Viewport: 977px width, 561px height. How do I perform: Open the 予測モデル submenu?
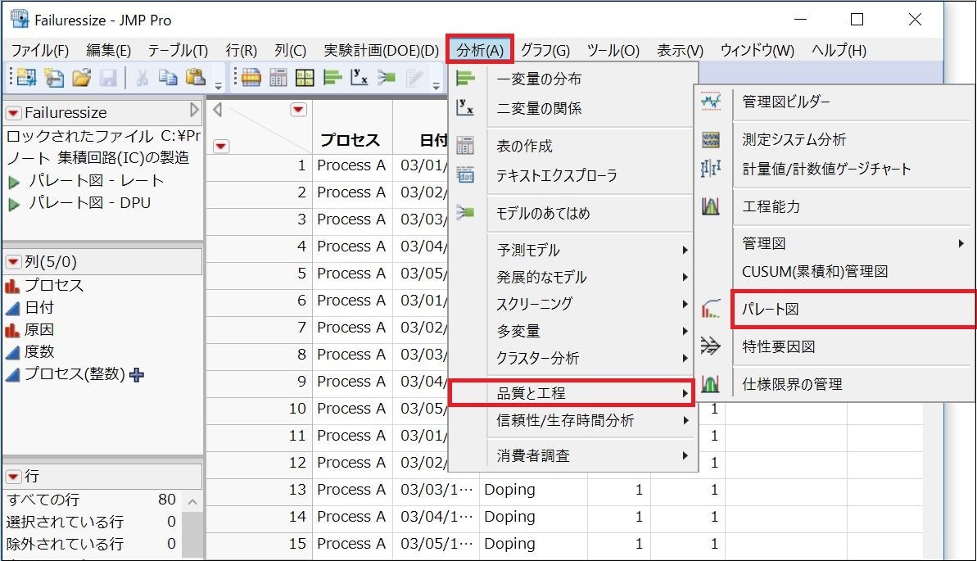pos(590,250)
